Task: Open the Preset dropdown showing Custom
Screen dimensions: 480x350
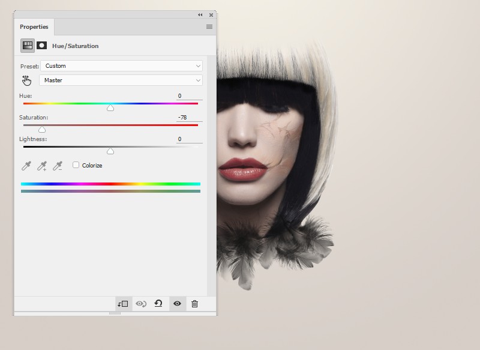Action: click(x=121, y=66)
